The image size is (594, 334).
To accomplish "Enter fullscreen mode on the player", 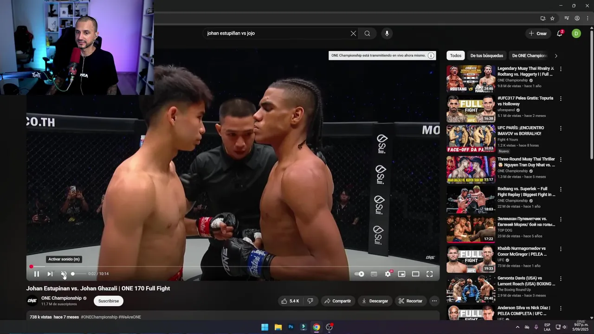I will coord(430,274).
